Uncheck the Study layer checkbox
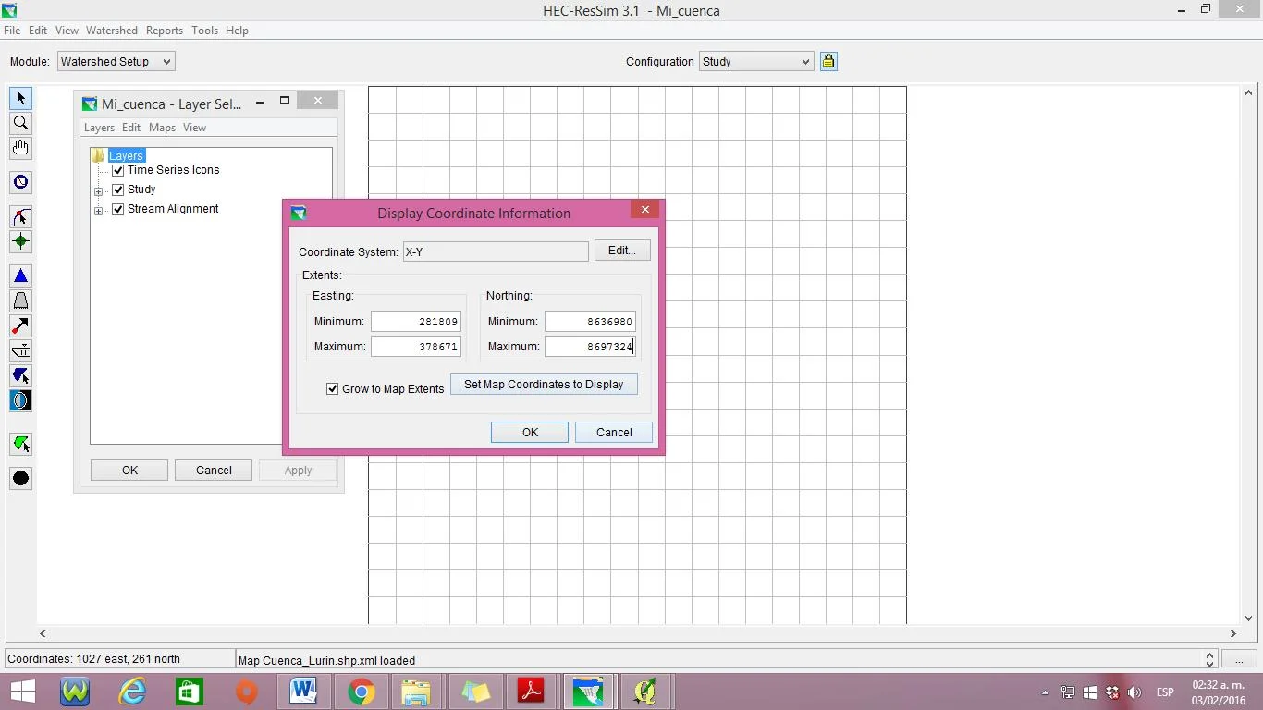 tap(117, 190)
